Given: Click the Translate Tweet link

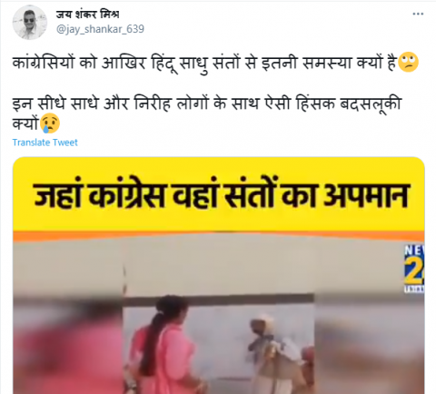Looking at the screenshot, I should coord(45,143).
